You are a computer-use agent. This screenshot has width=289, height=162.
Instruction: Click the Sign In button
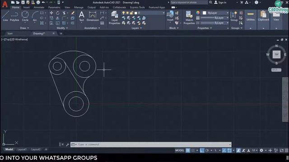click(x=220, y=2)
